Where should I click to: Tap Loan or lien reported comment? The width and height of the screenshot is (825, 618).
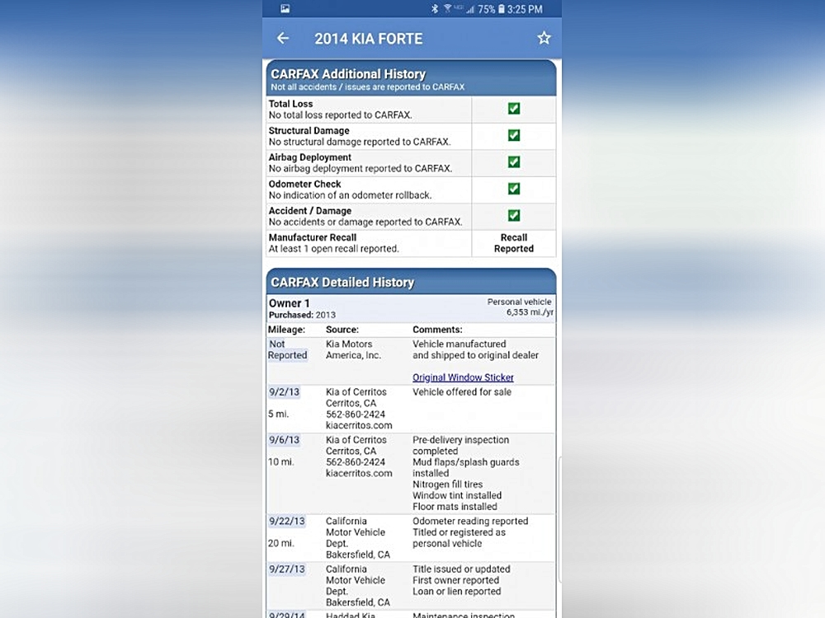pyautogui.click(x=457, y=591)
